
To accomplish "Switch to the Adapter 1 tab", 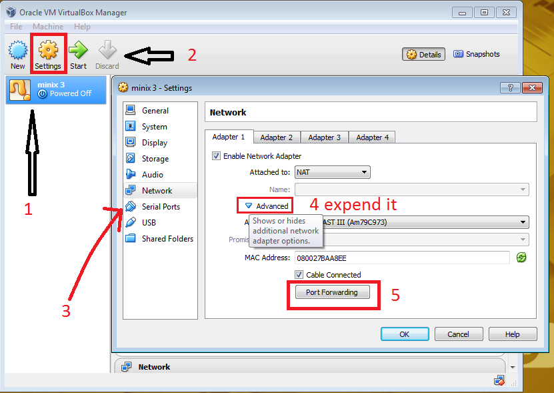I will (x=229, y=137).
